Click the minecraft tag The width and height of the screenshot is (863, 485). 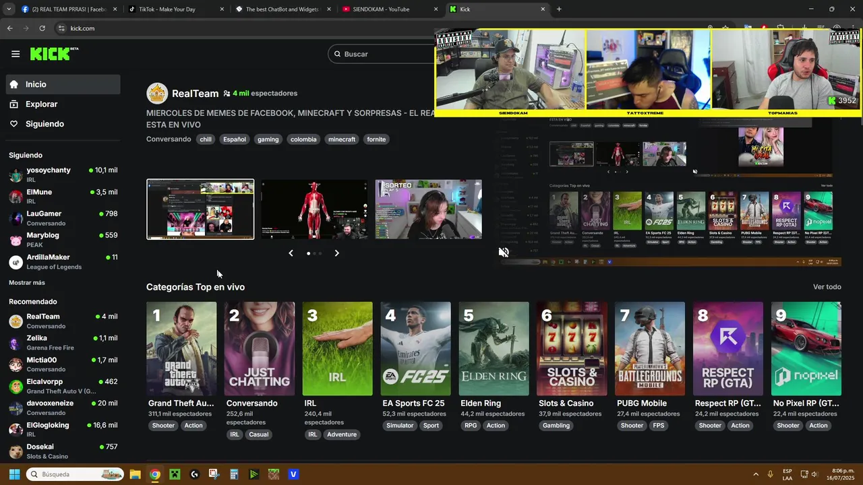click(342, 139)
